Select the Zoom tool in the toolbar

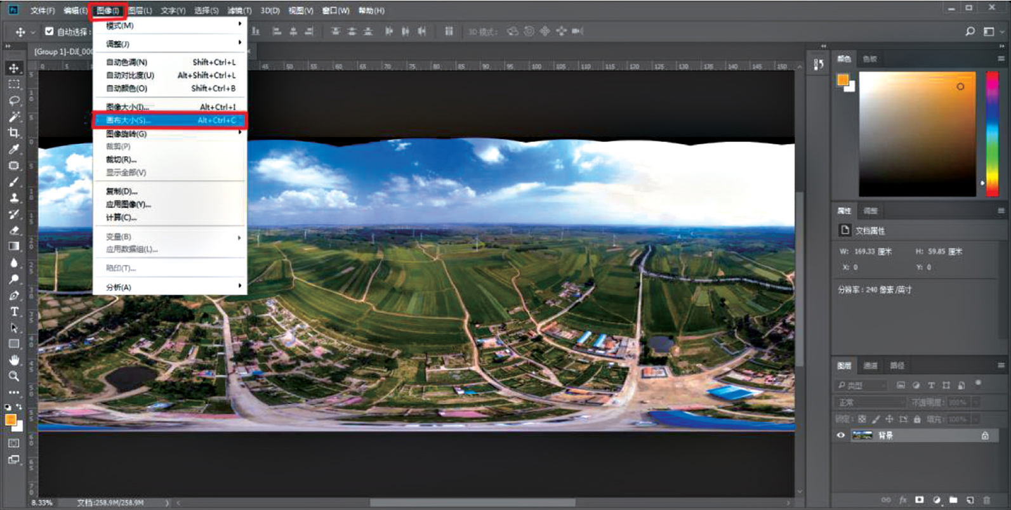[x=14, y=376]
